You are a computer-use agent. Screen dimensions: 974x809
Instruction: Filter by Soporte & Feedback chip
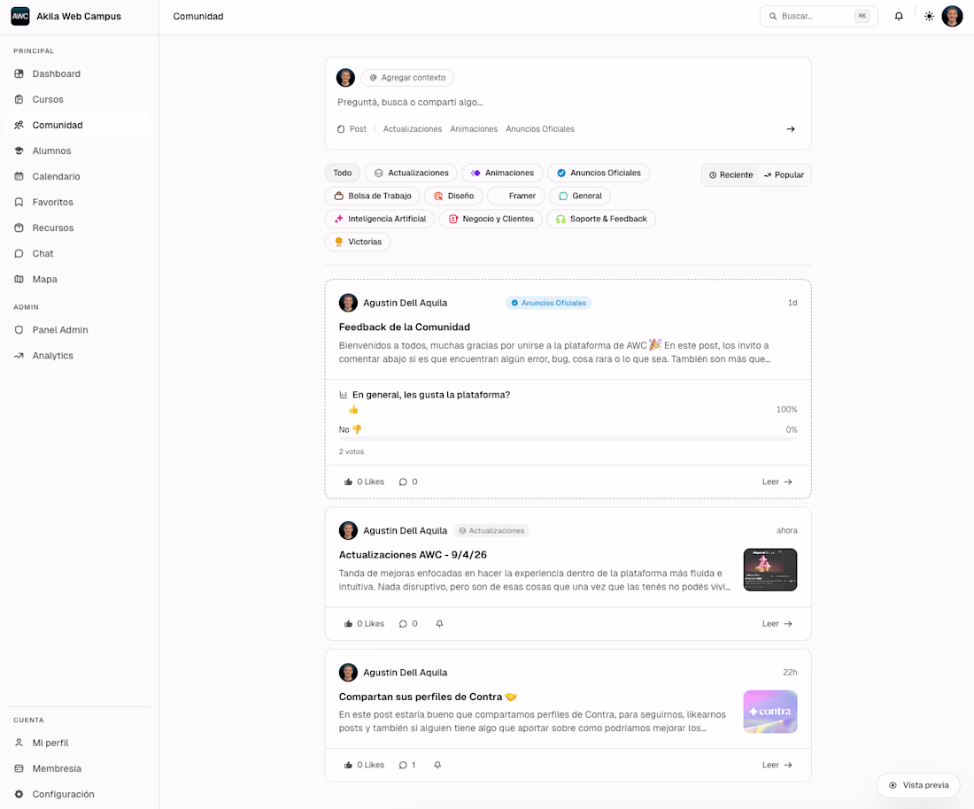pyautogui.click(x=600, y=219)
